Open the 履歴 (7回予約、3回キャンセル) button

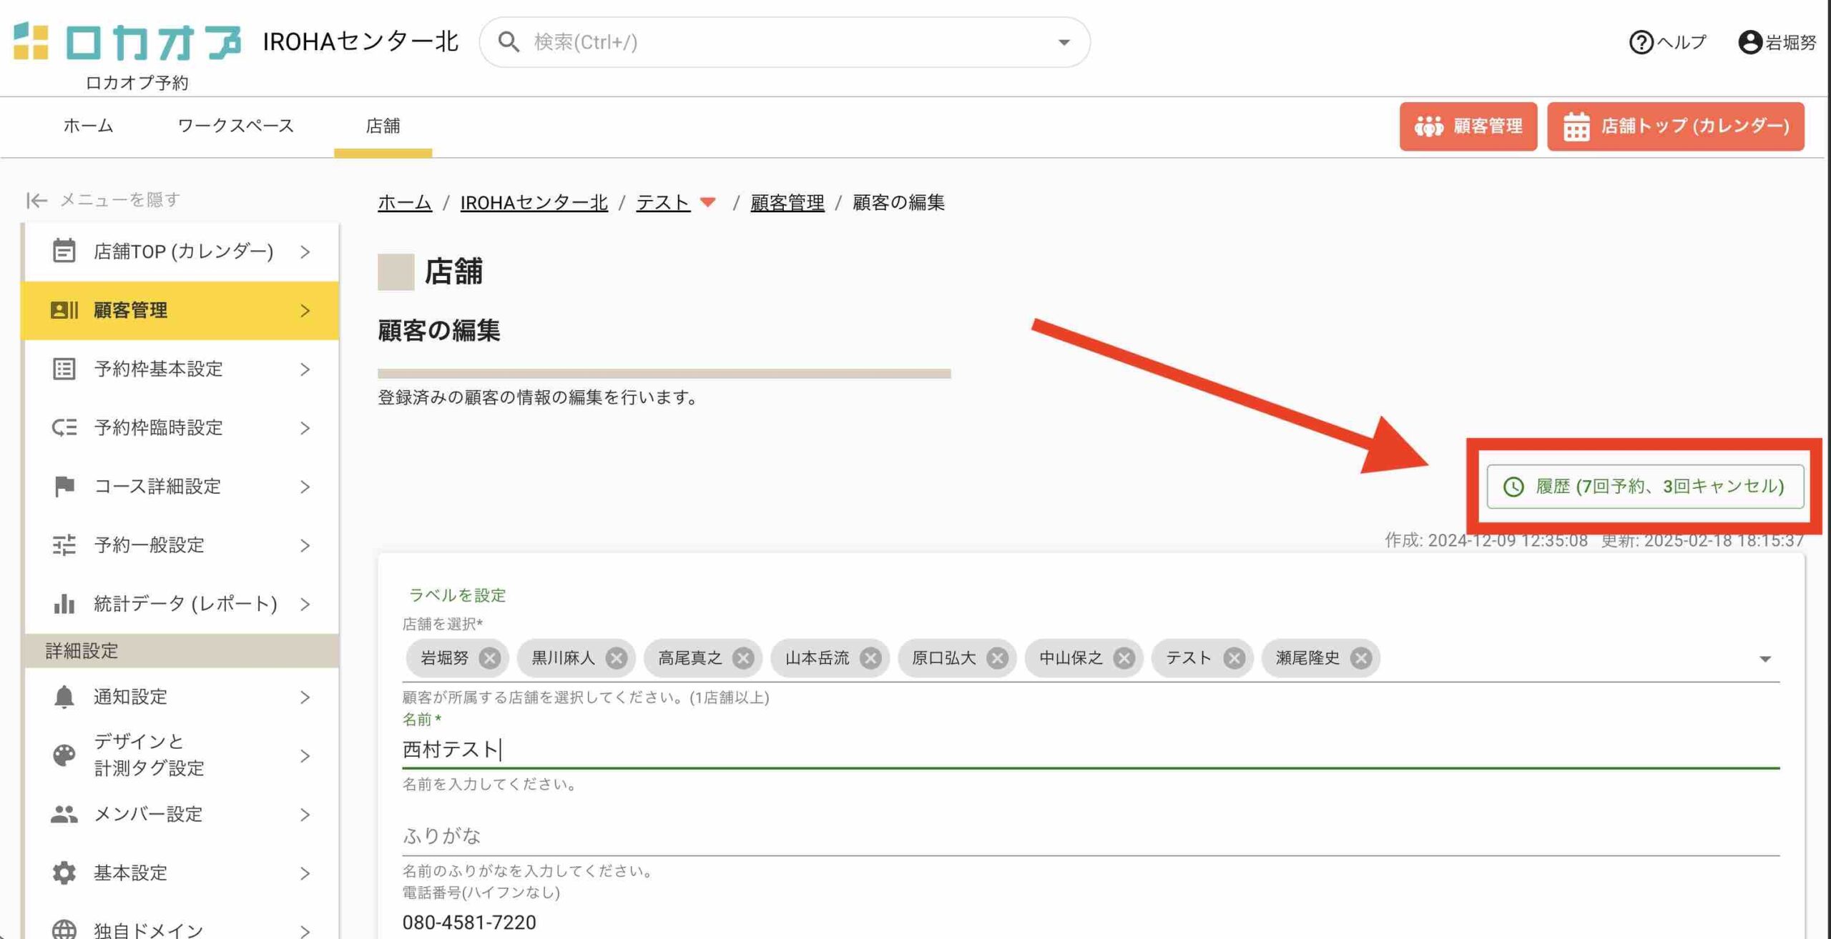coord(1644,487)
